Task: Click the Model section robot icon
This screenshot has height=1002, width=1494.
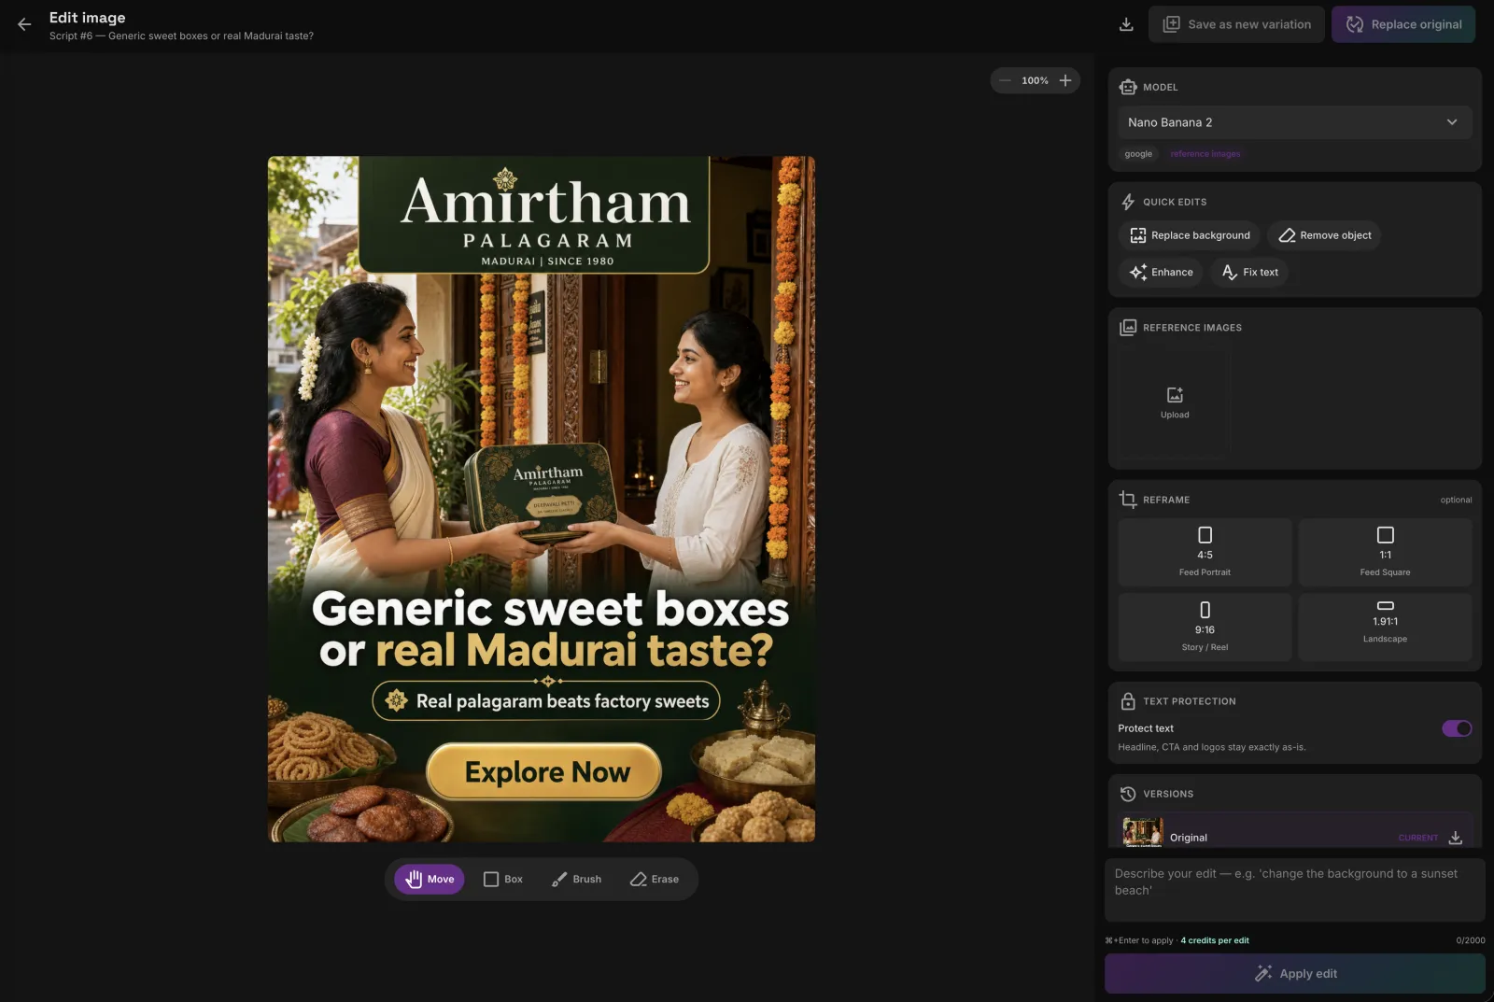Action: tap(1128, 87)
